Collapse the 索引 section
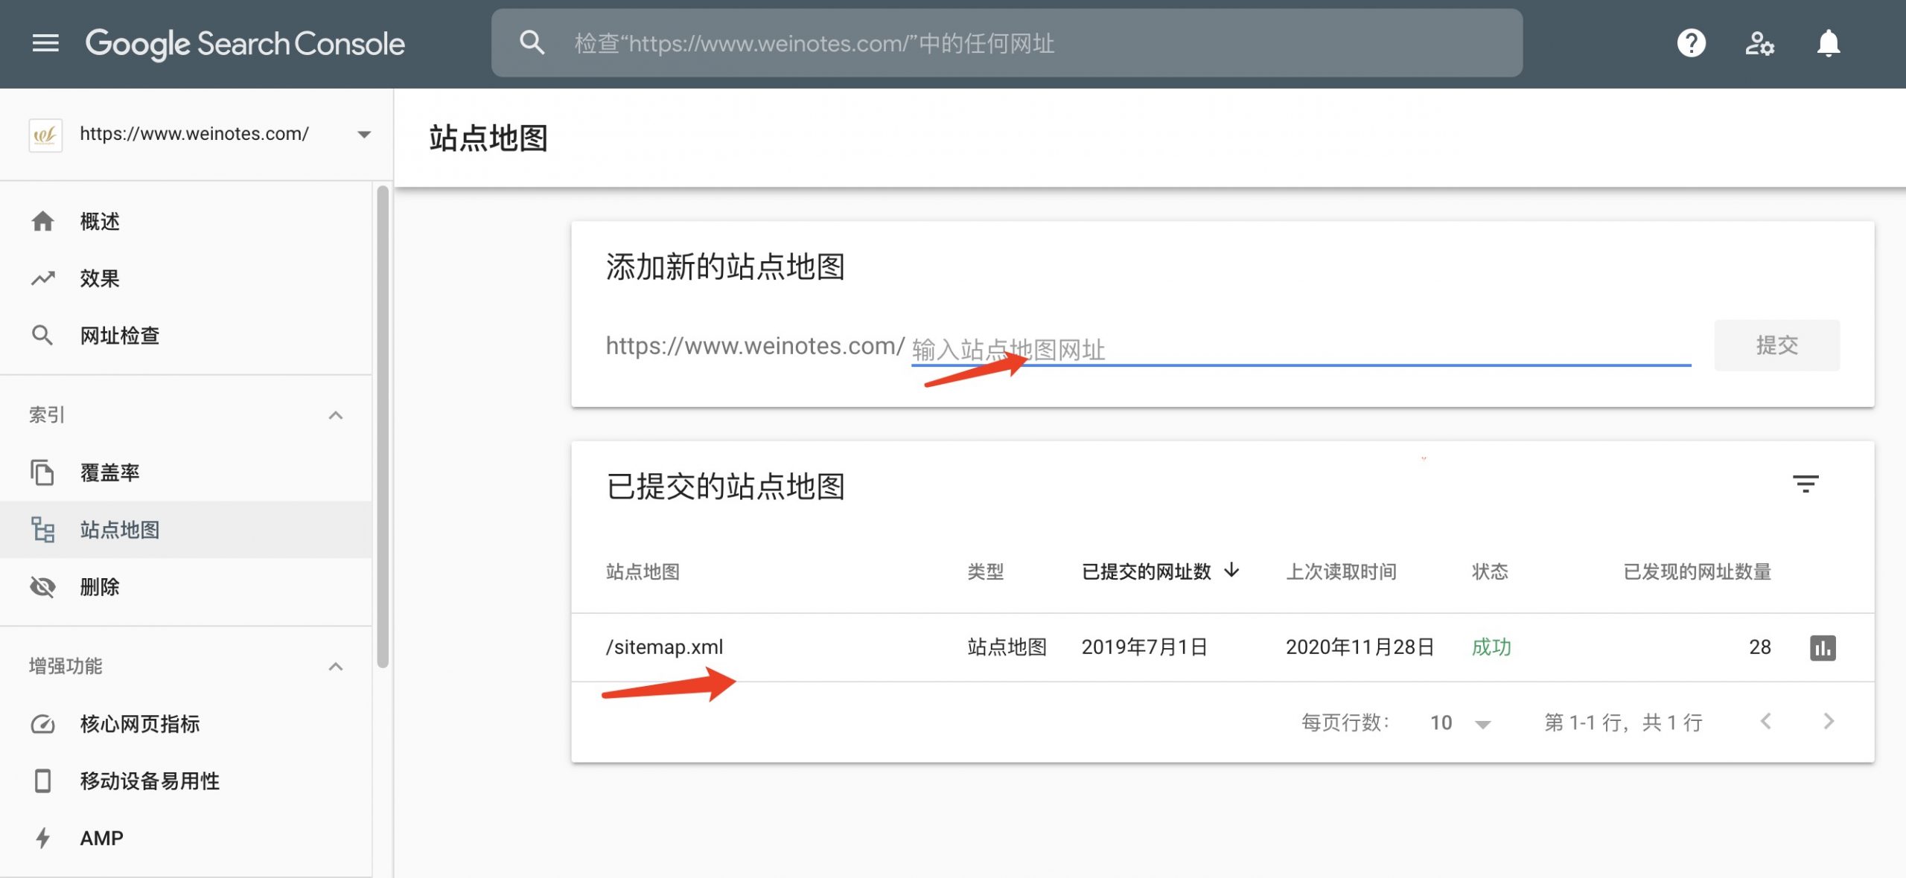Viewport: 1906px width, 878px height. [x=336, y=415]
